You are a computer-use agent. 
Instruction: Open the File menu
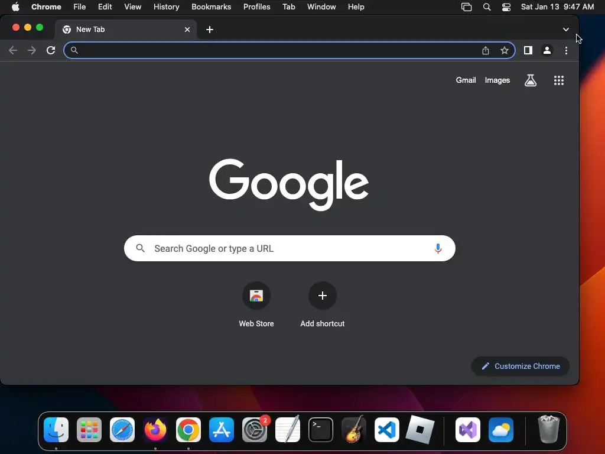80,7
